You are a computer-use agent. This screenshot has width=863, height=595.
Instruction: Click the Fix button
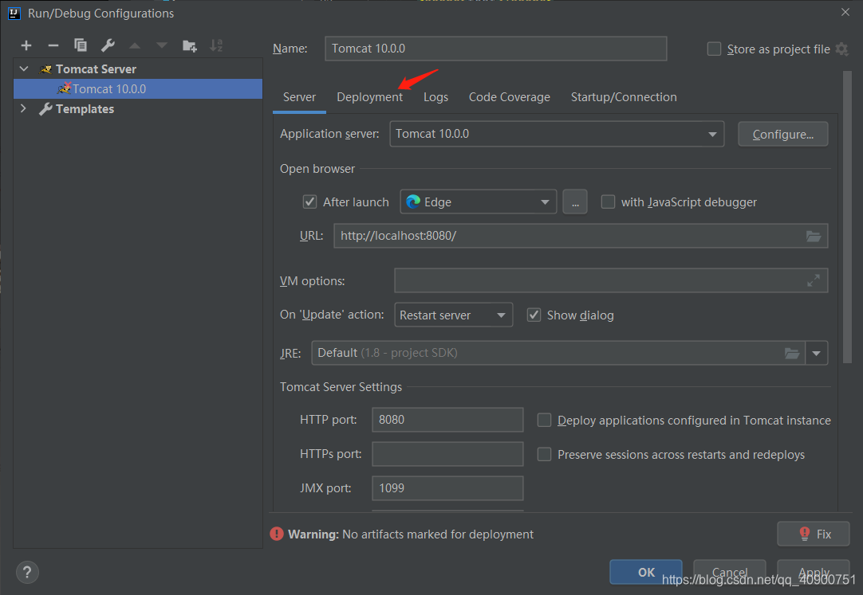point(813,534)
